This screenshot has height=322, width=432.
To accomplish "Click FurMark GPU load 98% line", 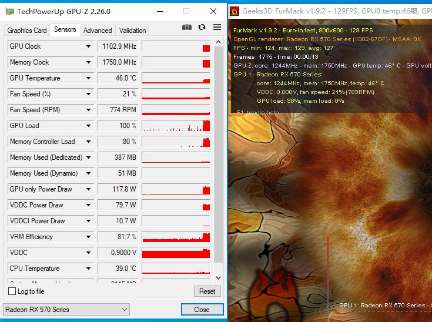I will point(300,101).
